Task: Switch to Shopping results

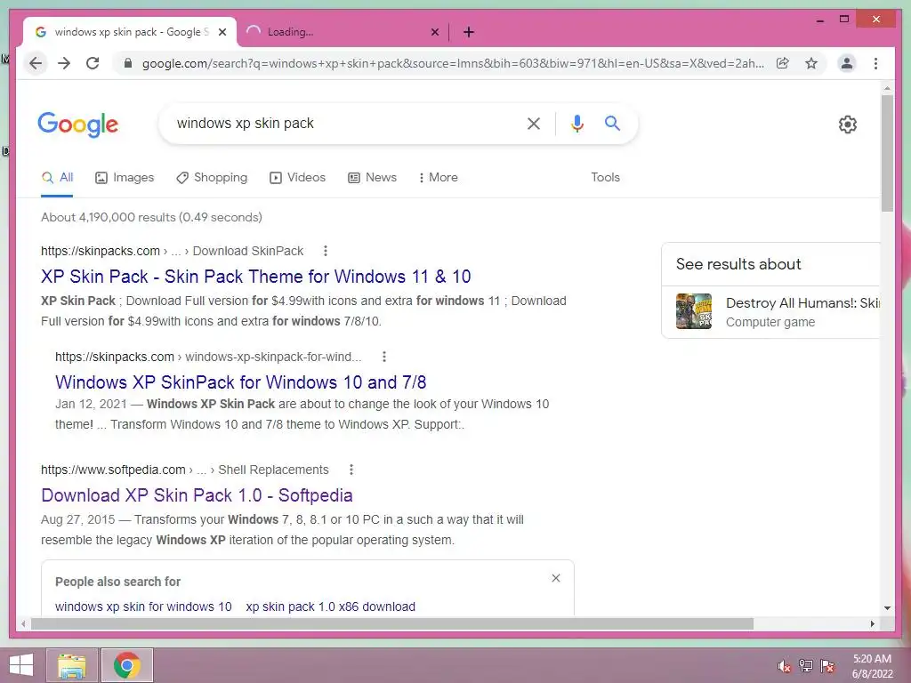Action: (x=212, y=178)
